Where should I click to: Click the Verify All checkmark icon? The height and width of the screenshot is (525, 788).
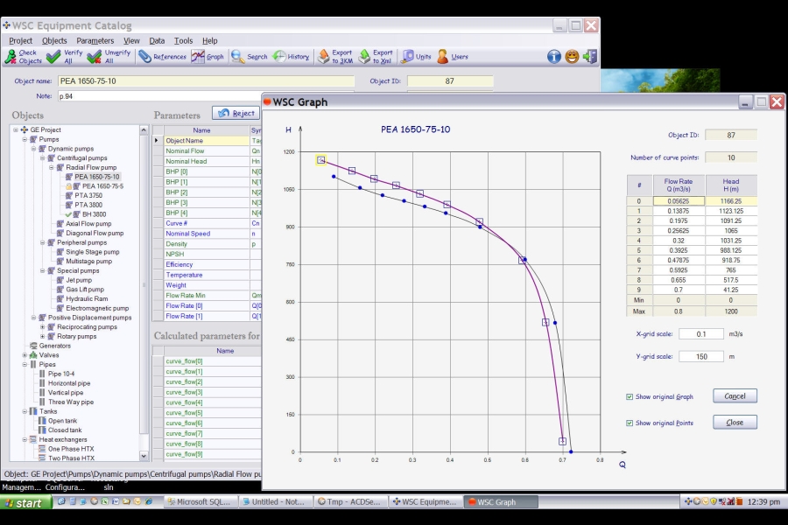(x=53, y=57)
